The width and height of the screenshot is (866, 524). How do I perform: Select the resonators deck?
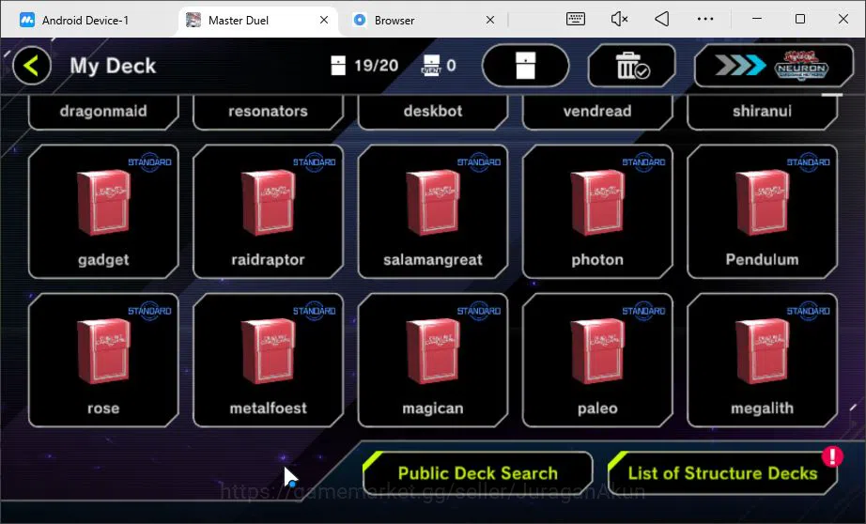point(268,112)
